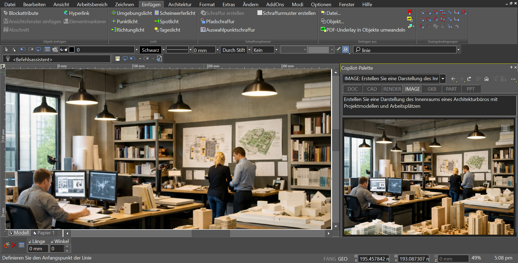
Task: Insert a Punktlicht light
Action: pyautogui.click(x=125, y=21)
